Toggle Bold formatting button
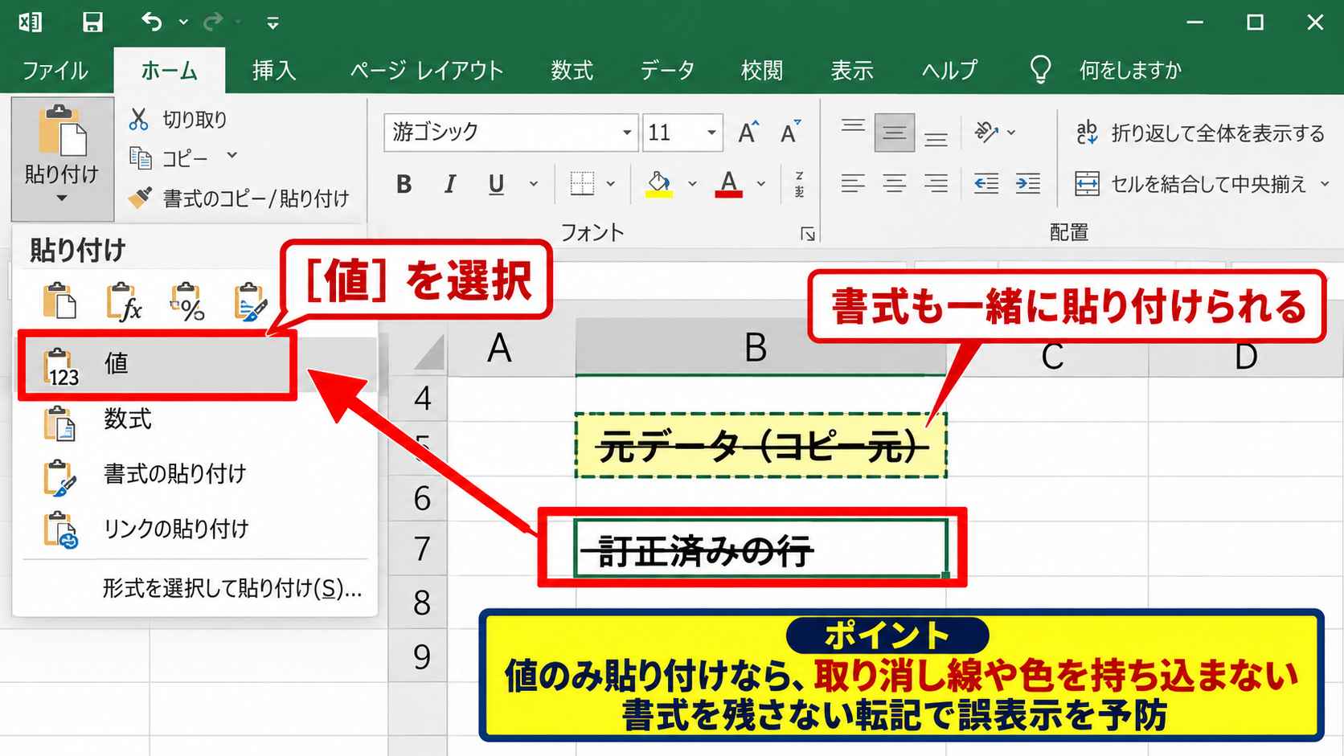Viewport: 1344px width, 756px height. point(404,185)
